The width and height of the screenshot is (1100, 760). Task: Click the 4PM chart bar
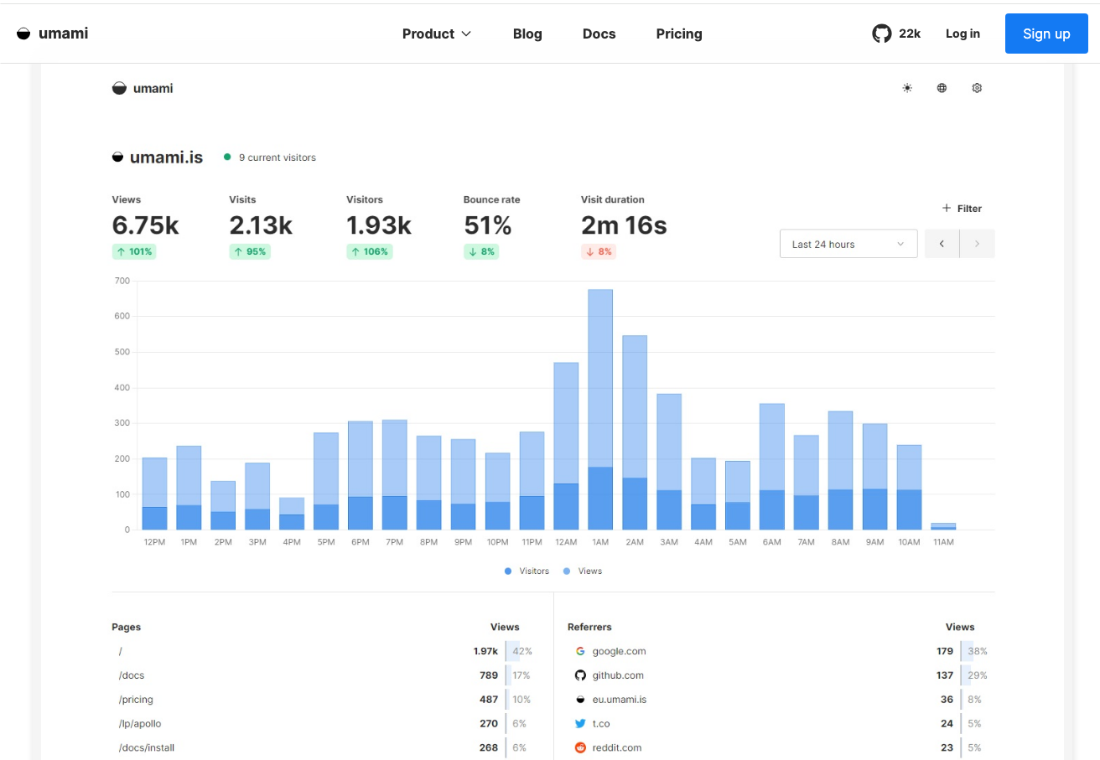pyautogui.click(x=292, y=514)
